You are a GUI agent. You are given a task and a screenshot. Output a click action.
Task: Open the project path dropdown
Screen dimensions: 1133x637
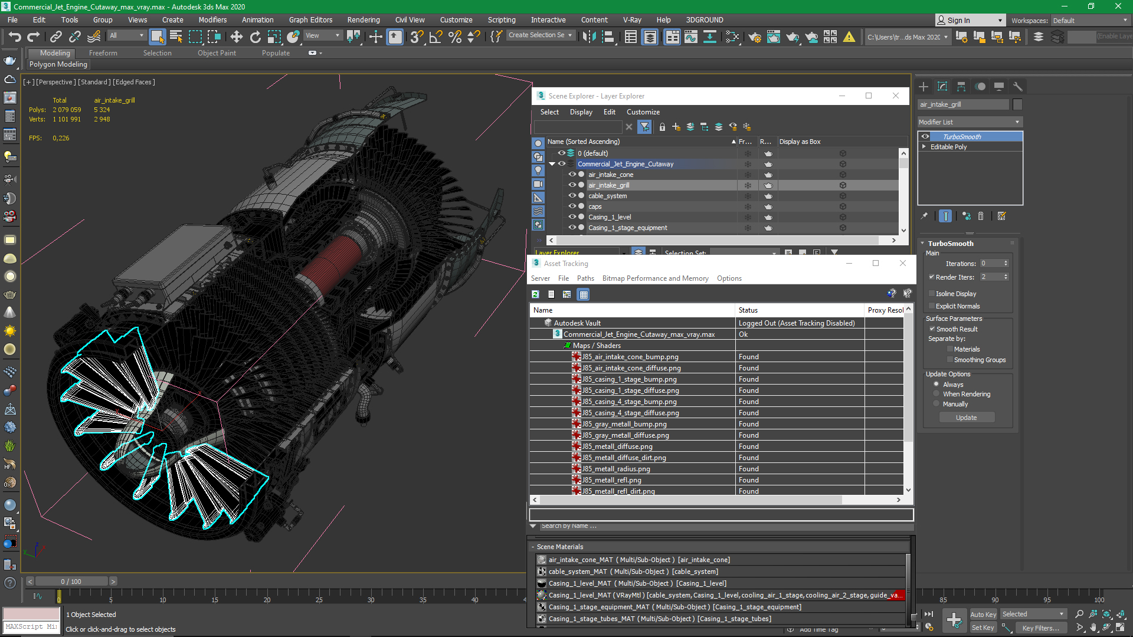click(x=908, y=37)
